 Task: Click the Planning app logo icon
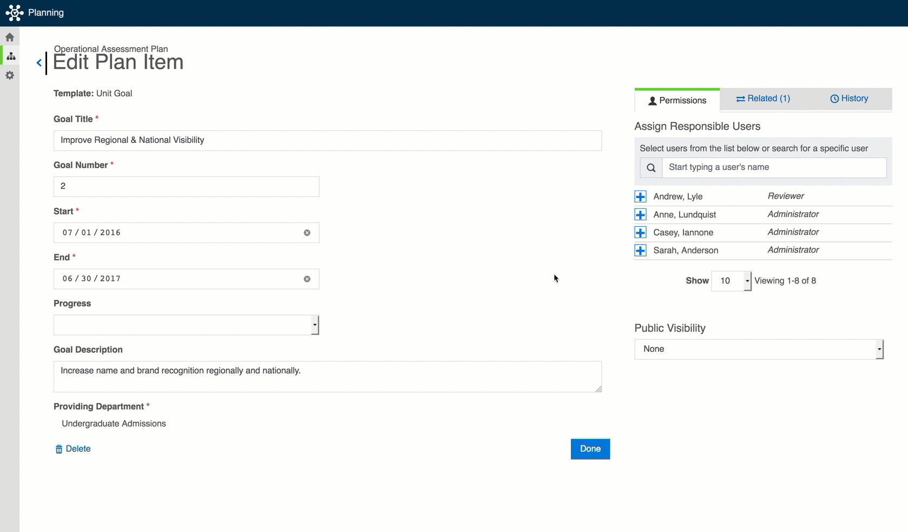14,12
